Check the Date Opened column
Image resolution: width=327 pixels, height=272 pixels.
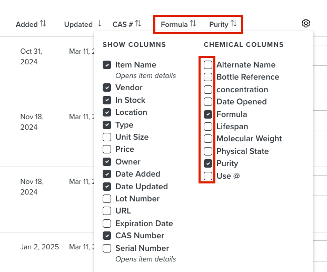208,102
